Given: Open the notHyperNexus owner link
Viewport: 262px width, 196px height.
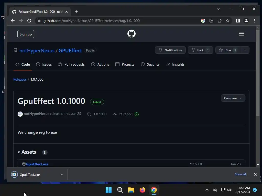Looking at the screenshot, I should tap(37, 51).
